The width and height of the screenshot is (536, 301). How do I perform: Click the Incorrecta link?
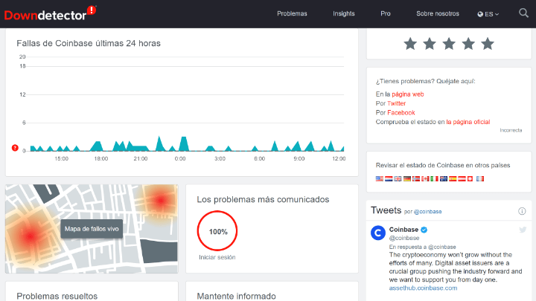511,130
